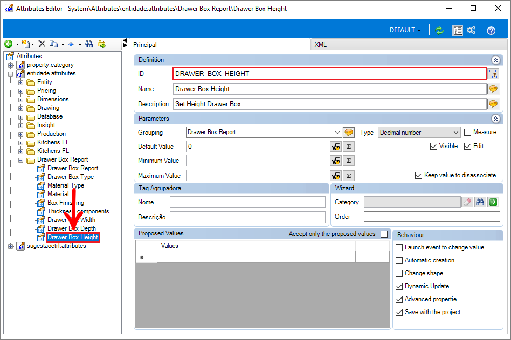The image size is (511, 340).
Task: Click the green refresh icon in the blue bar
Action: click(439, 30)
